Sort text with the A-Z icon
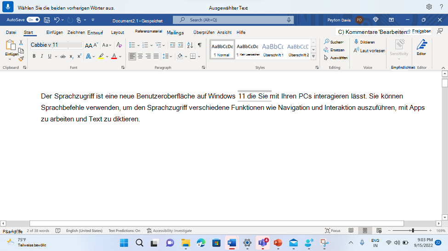The width and height of the screenshot is (448, 251). pos(190,45)
